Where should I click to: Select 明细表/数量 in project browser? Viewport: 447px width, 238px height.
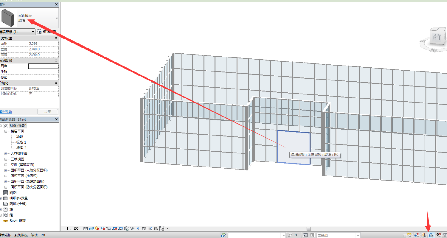pos(19,198)
